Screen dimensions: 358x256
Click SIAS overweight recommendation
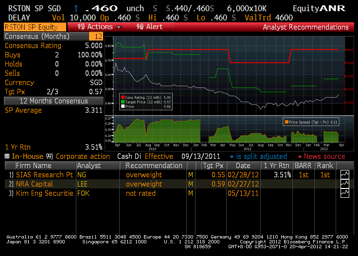tap(144, 175)
